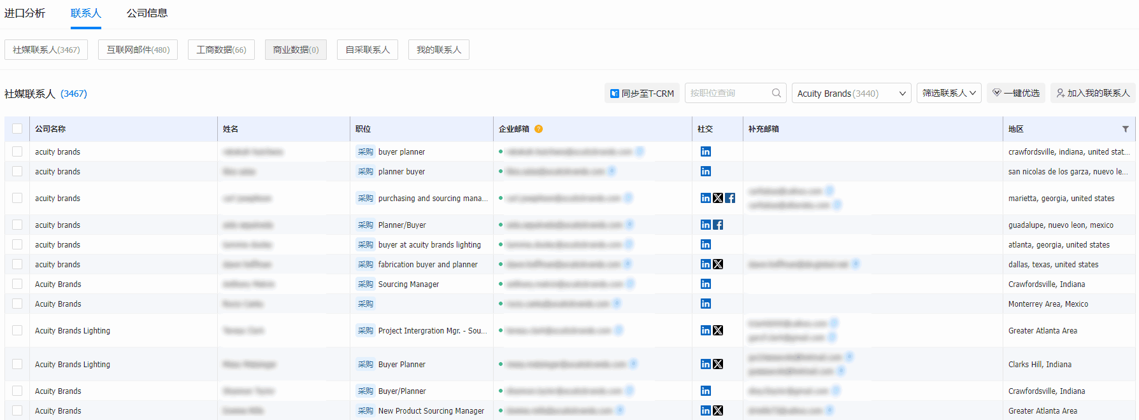Viewport: 1139px width, 420px height.
Task: Click the 加入我的联系人 button
Action: pyautogui.click(x=1092, y=93)
